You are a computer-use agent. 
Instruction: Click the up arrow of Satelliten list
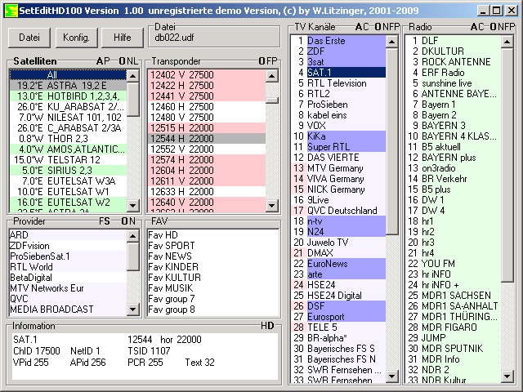(133, 76)
